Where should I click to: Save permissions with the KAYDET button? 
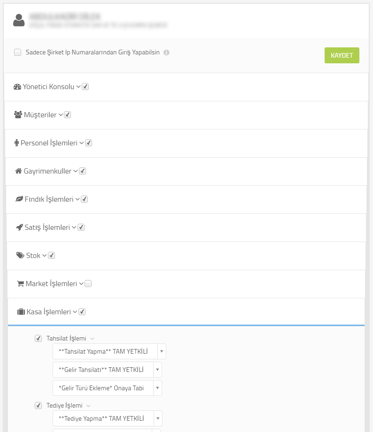[x=342, y=55]
